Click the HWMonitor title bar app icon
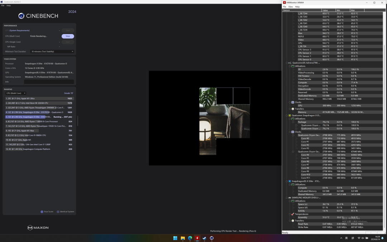387x242 pixels. click(284, 3)
